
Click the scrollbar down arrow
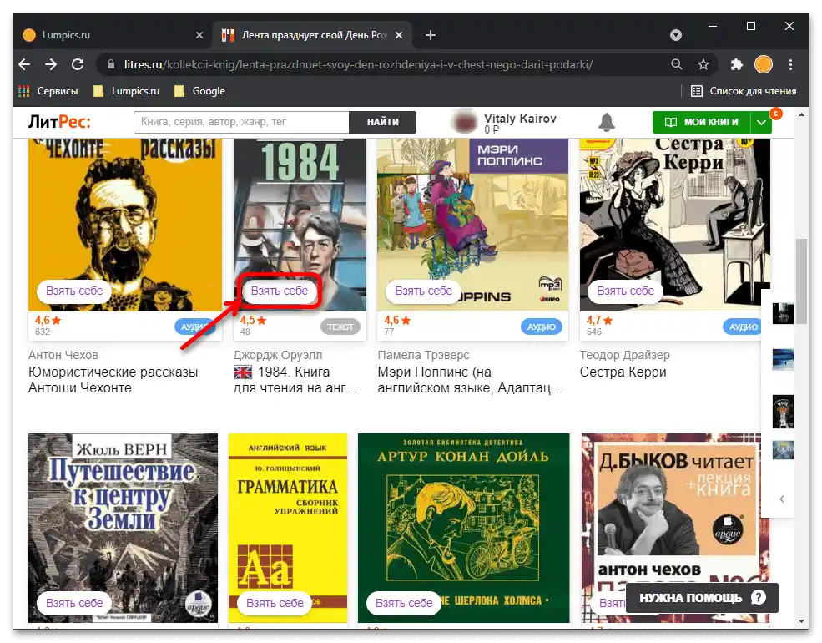tap(801, 621)
